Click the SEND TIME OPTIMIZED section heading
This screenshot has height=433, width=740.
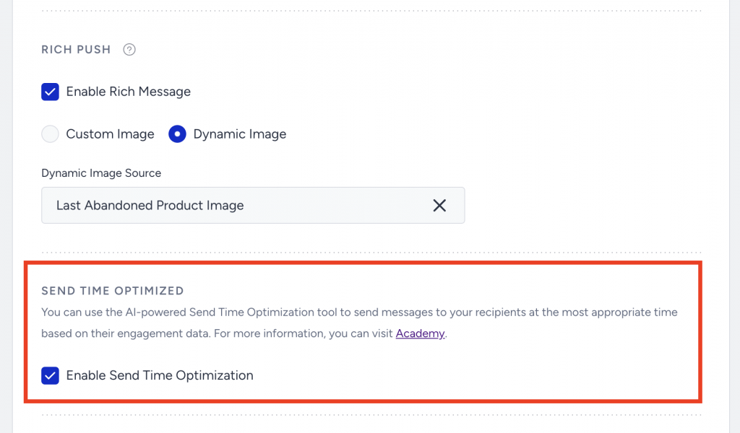click(x=112, y=290)
